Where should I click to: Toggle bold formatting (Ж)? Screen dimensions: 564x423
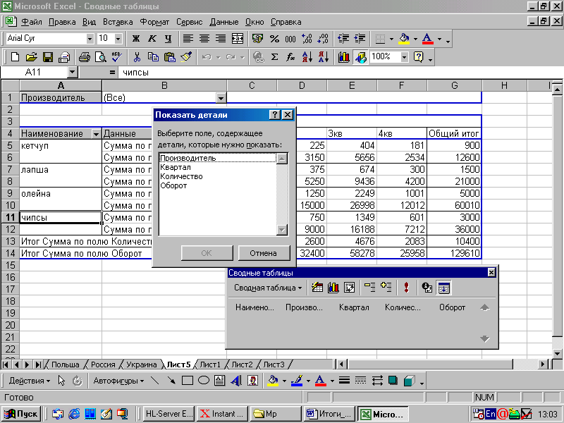(x=136, y=39)
